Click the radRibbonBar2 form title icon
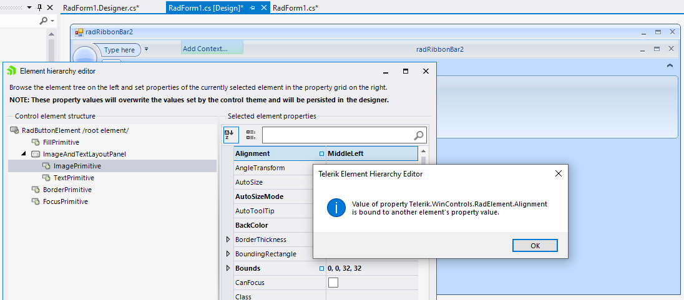The height and width of the screenshot is (300, 684). coord(79,32)
